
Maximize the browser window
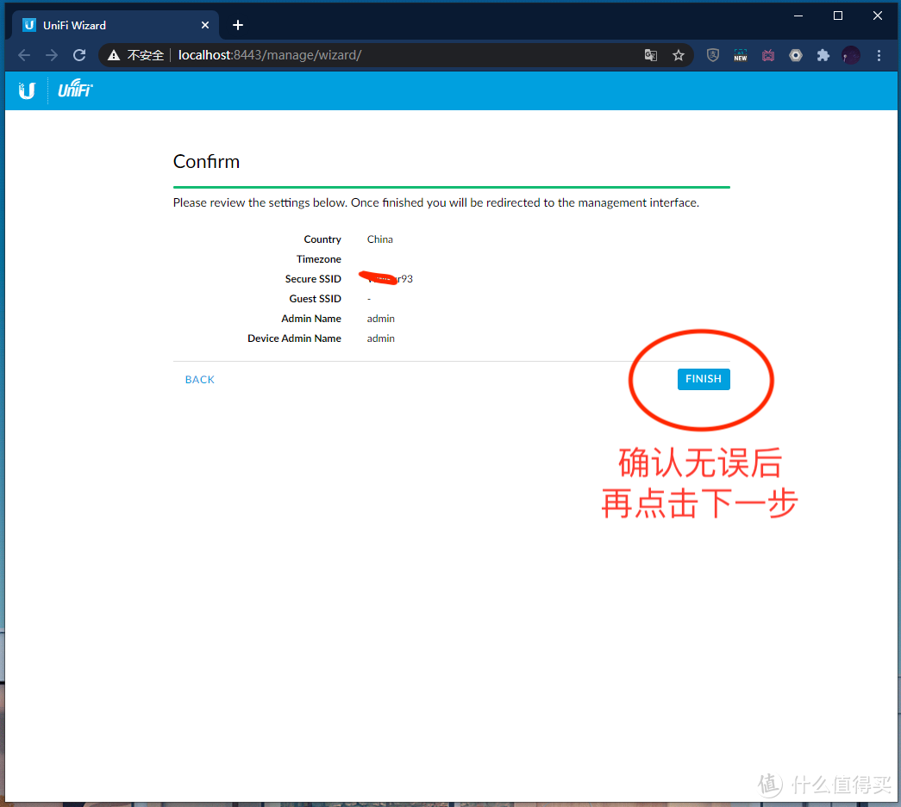pos(838,16)
